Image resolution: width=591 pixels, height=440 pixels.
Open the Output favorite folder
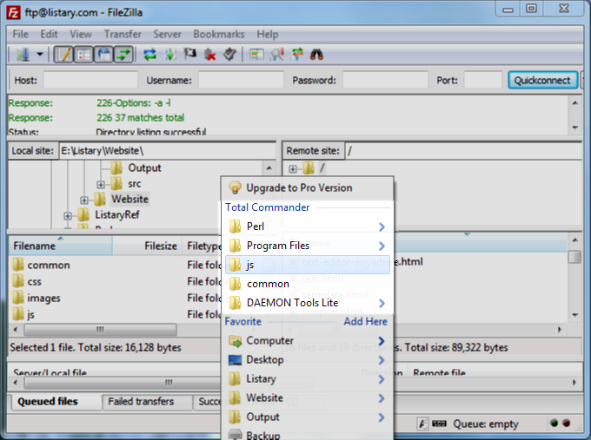point(307,417)
